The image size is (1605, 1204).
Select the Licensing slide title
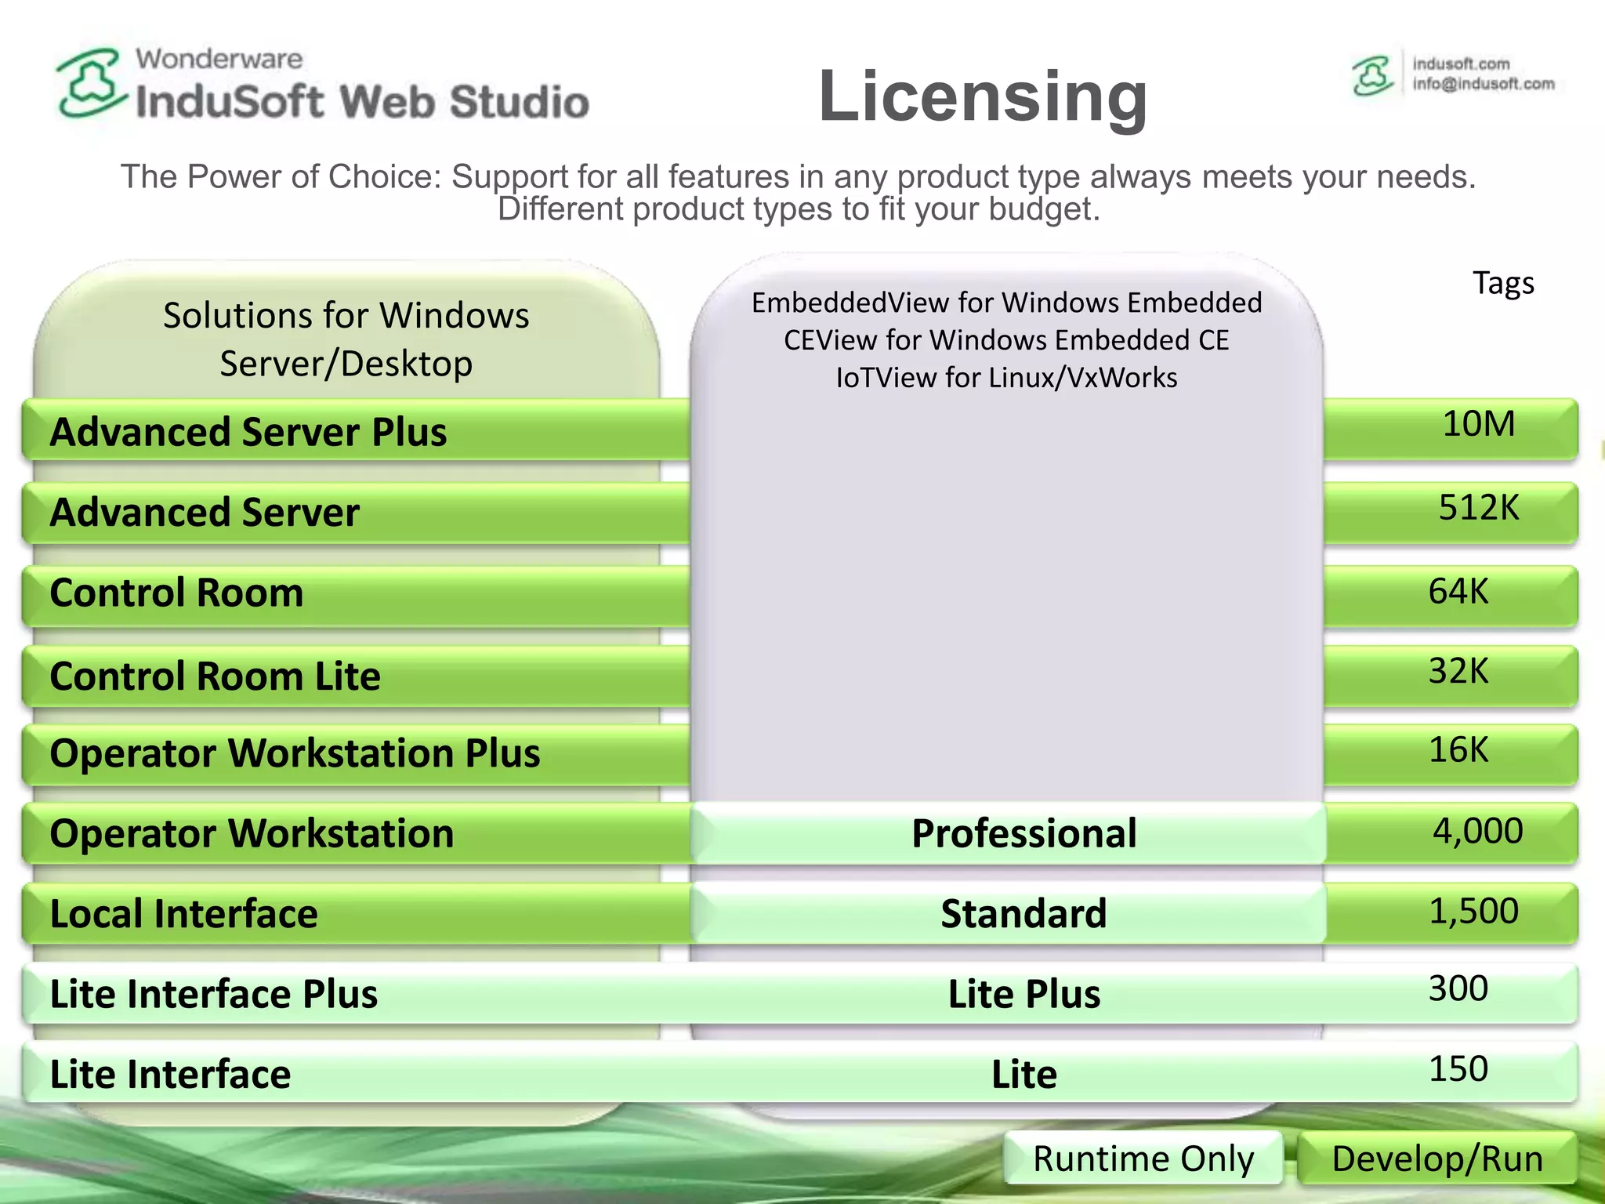coord(983,96)
